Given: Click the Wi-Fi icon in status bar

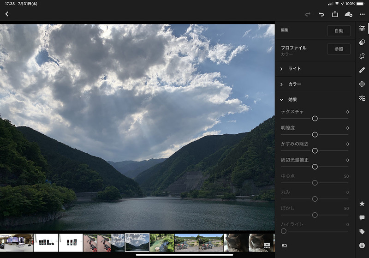Looking at the screenshot, I should pos(337,4).
